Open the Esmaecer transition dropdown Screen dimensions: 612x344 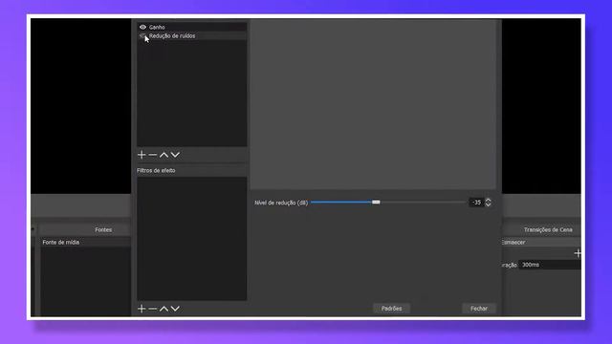[542, 242]
